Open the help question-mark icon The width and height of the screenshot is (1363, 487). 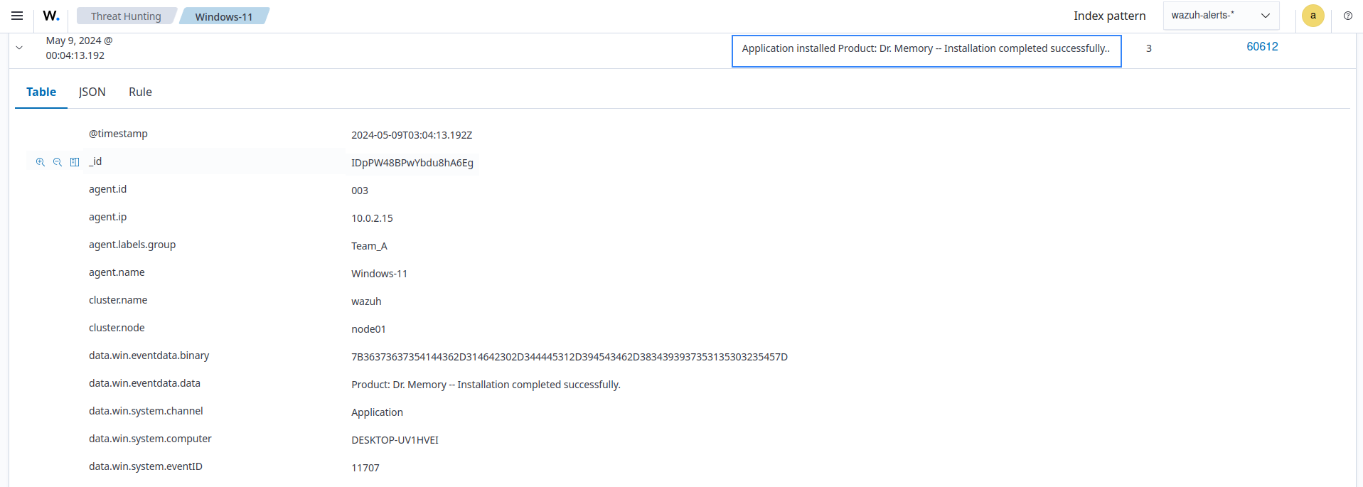point(1348,16)
